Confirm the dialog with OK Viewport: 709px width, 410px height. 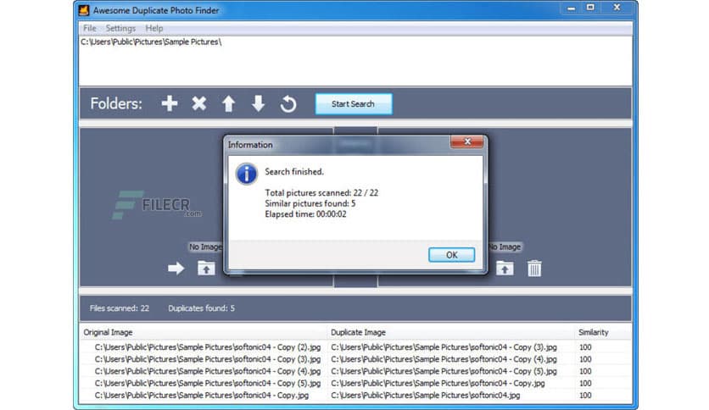point(452,255)
